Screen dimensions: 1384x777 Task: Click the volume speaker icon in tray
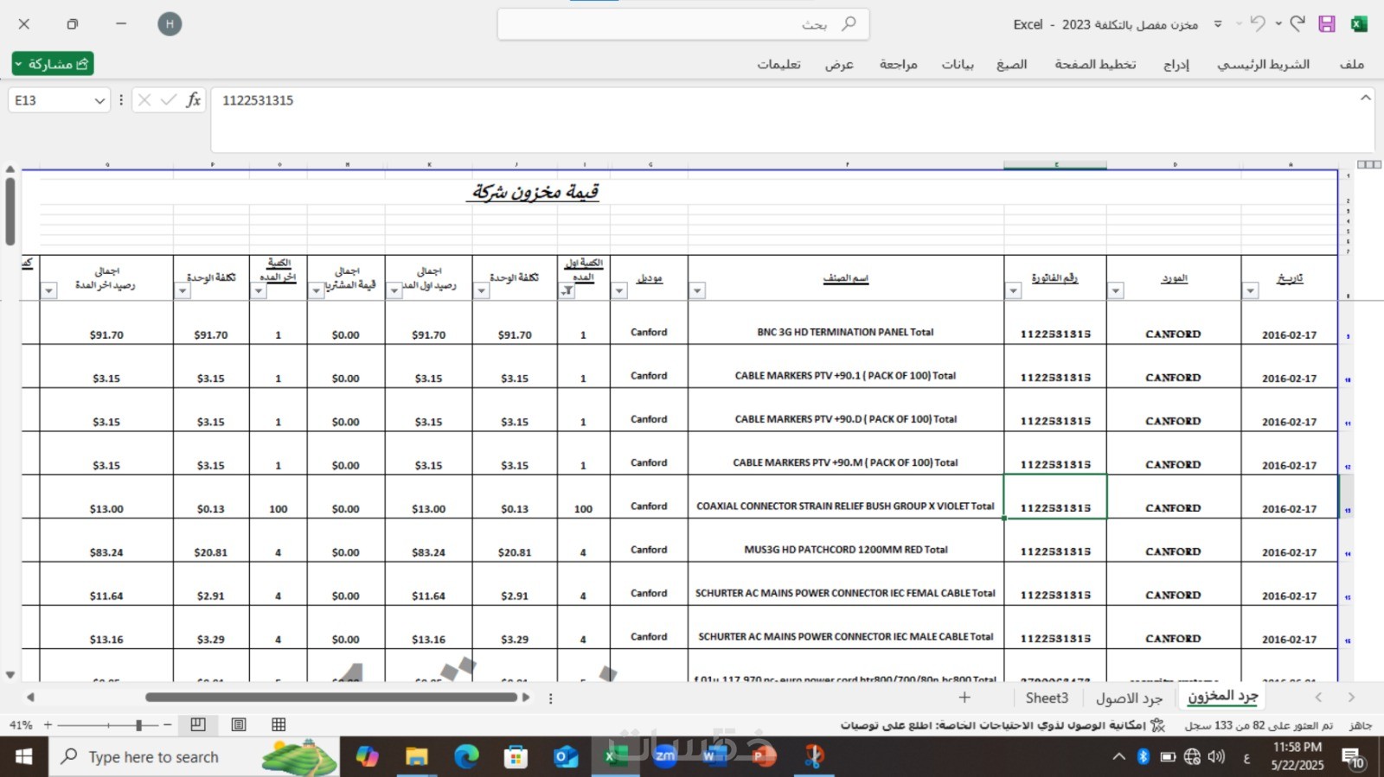(x=1217, y=757)
